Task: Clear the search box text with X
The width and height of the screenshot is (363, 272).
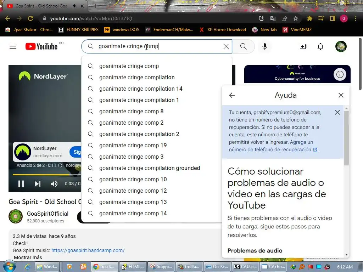Action: coord(226,46)
